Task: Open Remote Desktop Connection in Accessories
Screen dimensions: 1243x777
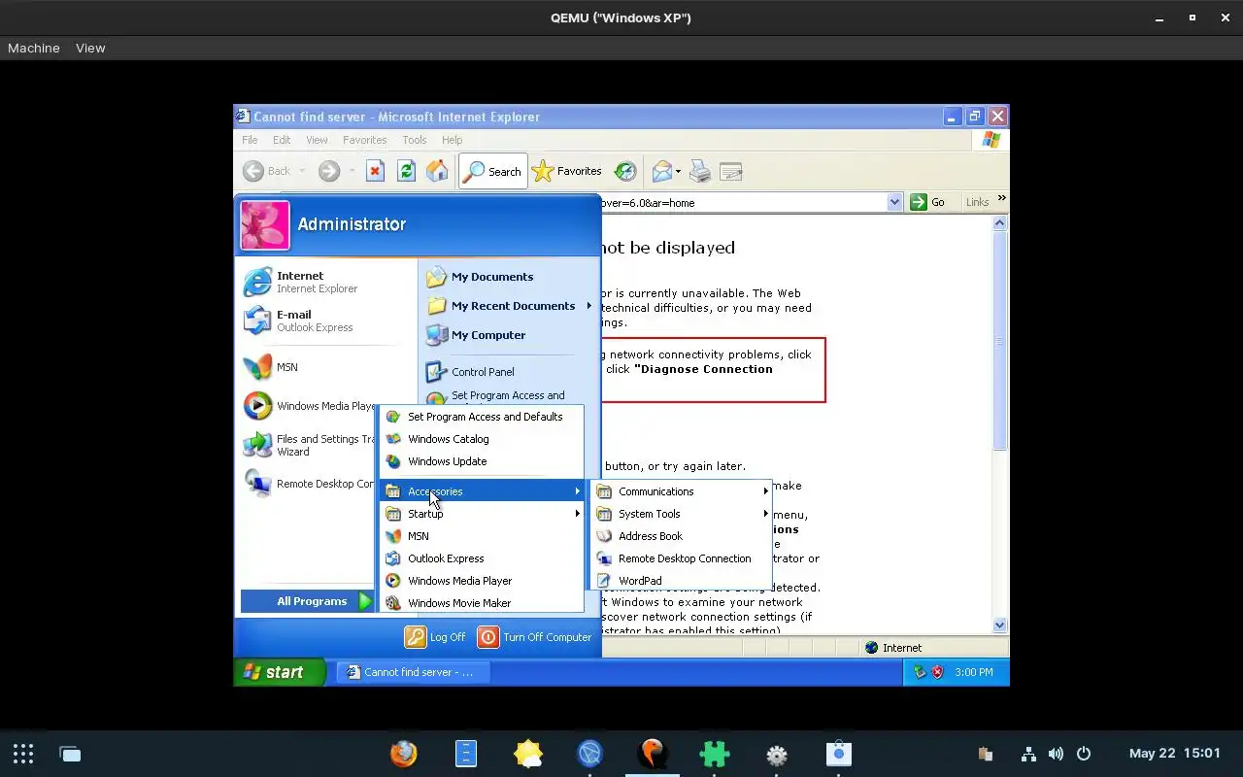Action: (x=681, y=558)
